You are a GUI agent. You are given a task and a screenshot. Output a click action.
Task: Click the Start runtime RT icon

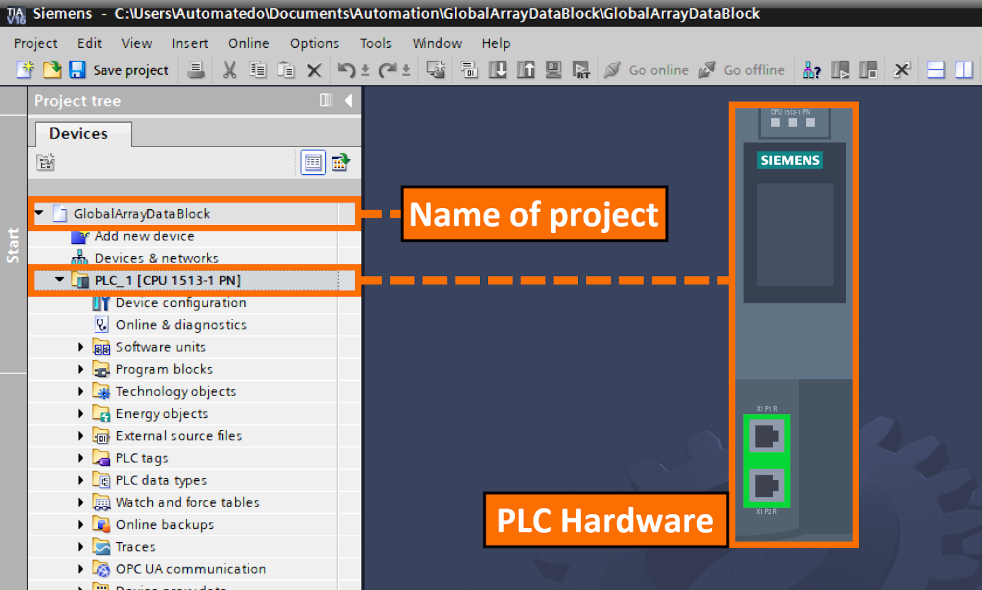click(x=581, y=70)
